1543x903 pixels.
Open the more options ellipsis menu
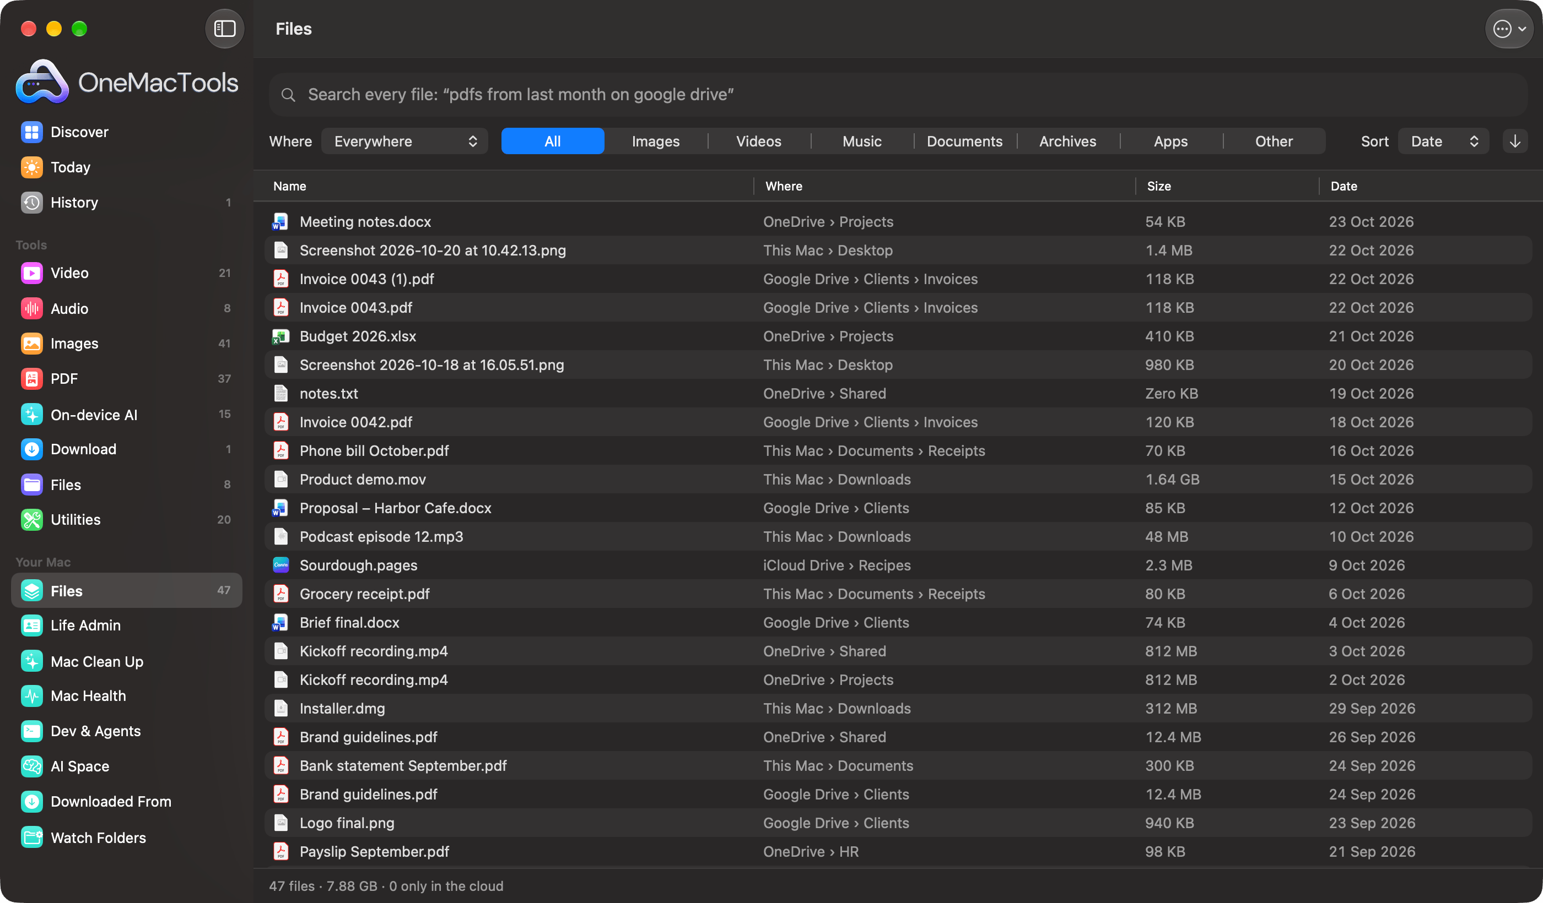(x=1509, y=29)
